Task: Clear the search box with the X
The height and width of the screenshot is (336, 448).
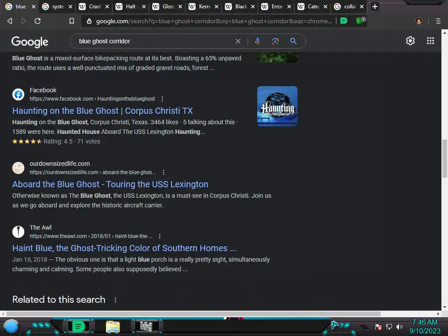Action: coord(238,41)
